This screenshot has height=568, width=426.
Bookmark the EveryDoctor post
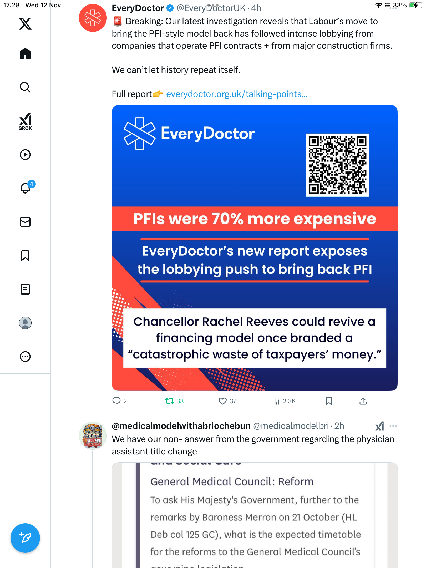(329, 401)
